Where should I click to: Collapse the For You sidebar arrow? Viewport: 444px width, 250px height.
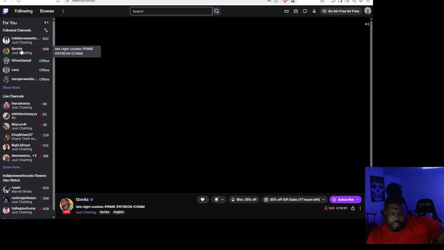pos(46,23)
